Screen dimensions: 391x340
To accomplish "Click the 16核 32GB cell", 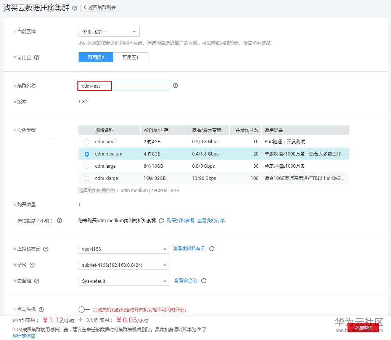I will 154,178.
